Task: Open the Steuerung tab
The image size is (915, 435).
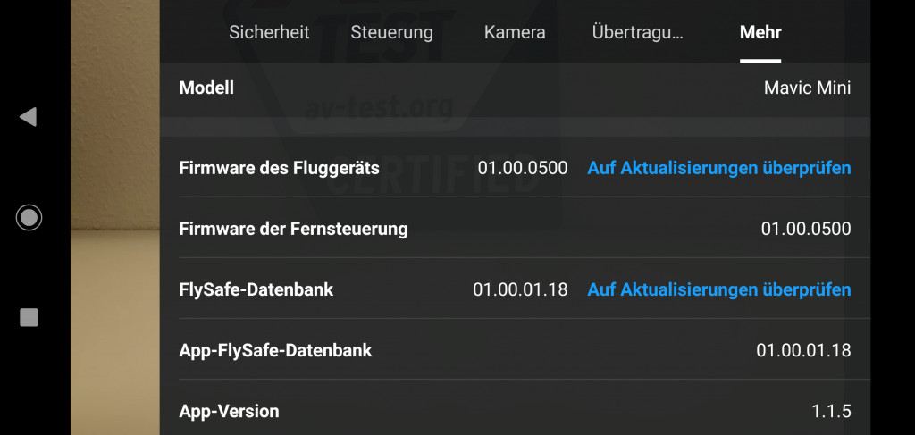Action: coord(391,32)
